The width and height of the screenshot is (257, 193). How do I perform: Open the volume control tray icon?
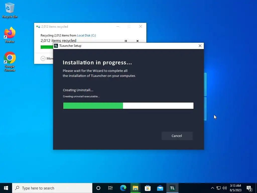(x=225, y=188)
